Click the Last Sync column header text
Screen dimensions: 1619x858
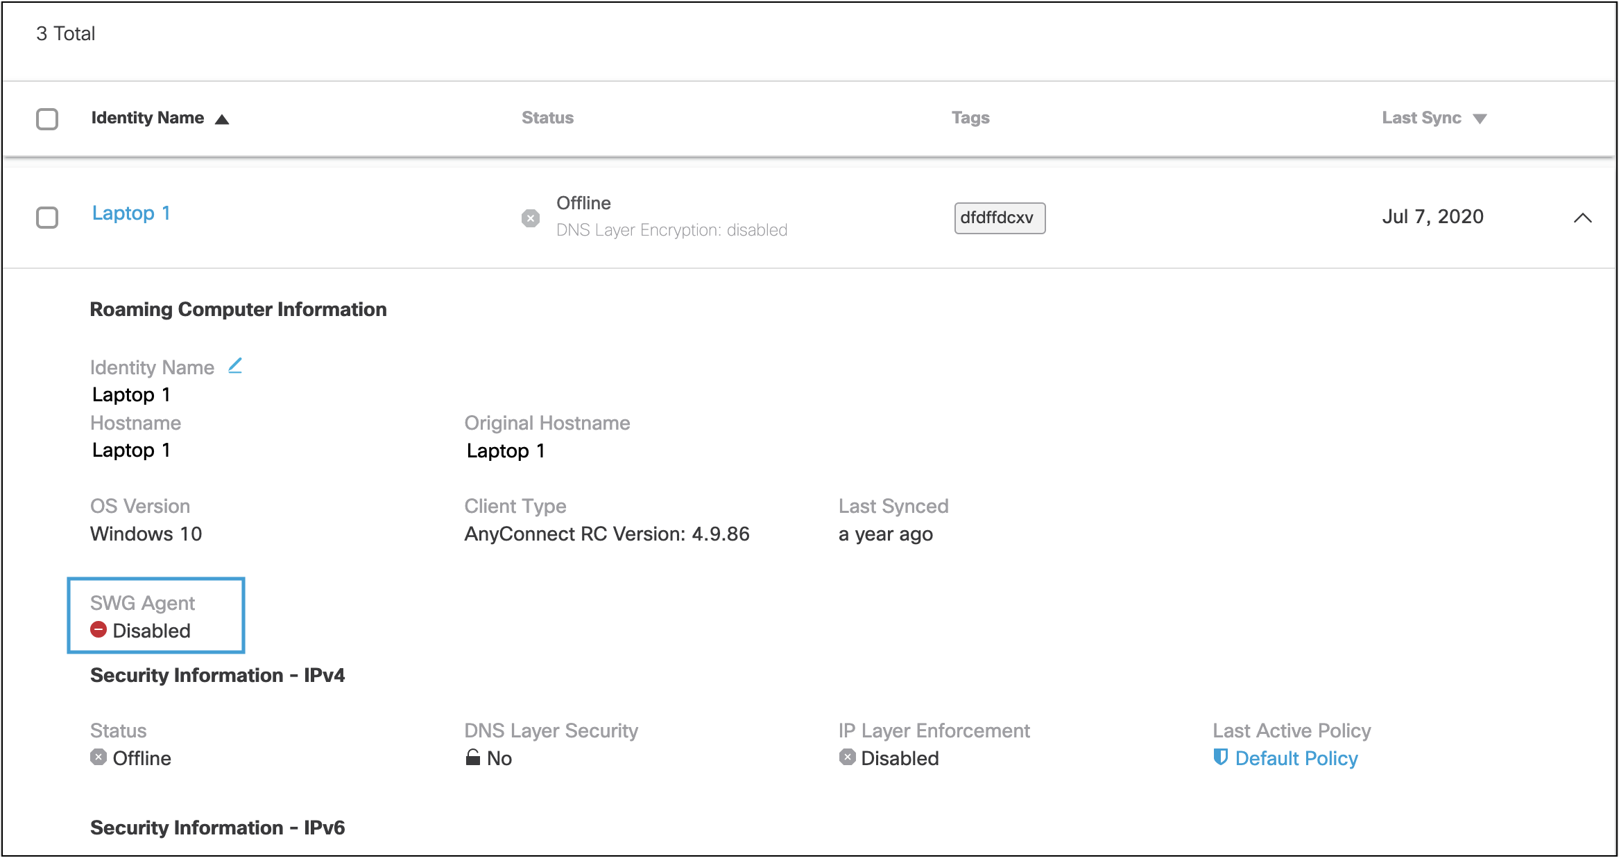coord(1421,118)
